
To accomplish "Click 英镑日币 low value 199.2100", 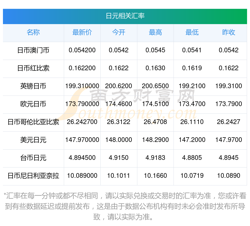I will [x=192, y=86].
